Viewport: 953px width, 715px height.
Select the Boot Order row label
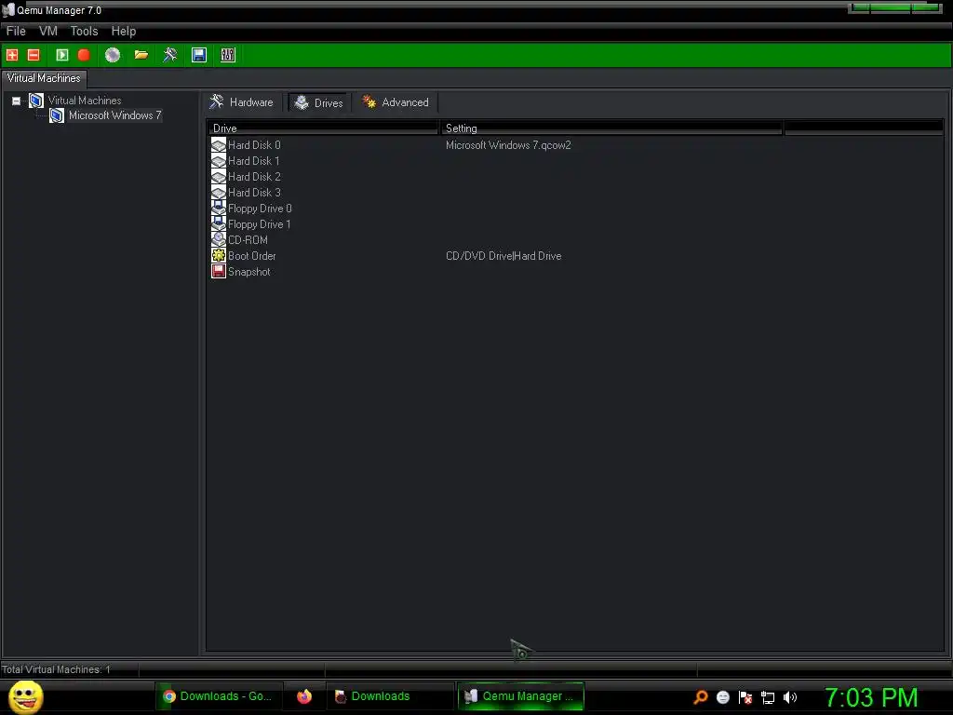pyautogui.click(x=251, y=255)
